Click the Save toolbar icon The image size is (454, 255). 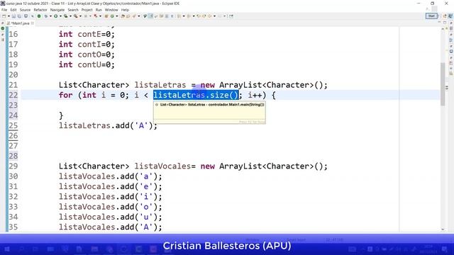(13, 16)
